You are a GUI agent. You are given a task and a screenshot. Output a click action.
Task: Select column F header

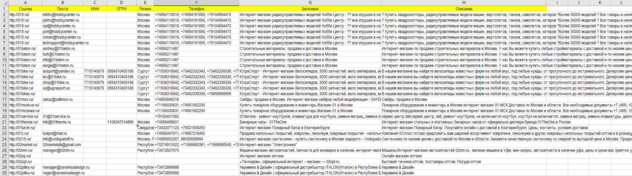pyautogui.click(x=196, y=3)
